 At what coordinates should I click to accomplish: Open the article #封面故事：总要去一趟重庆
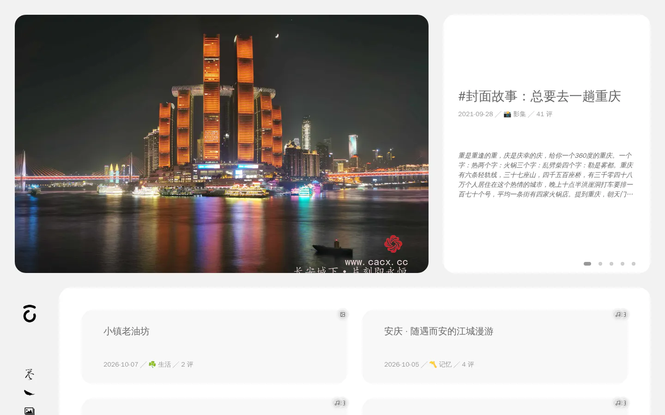click(x=539, y=96)
